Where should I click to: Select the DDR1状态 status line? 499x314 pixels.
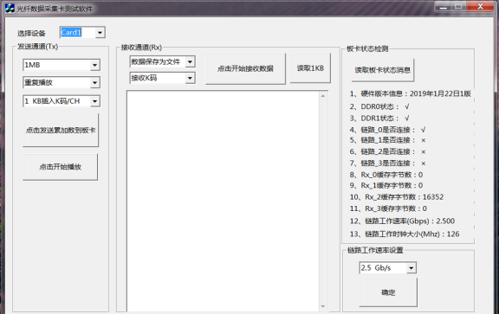(379, 119)
